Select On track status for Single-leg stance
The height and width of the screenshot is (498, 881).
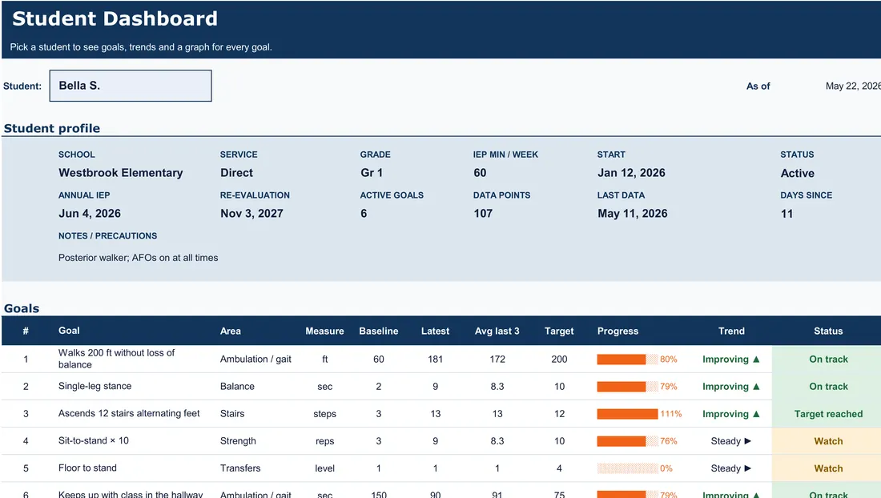point(827,386)
